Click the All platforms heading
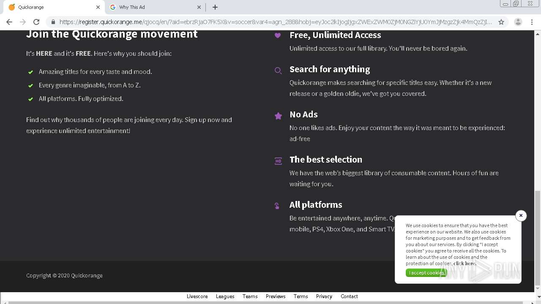Viewport: 541px width, 304px height. 316,205
